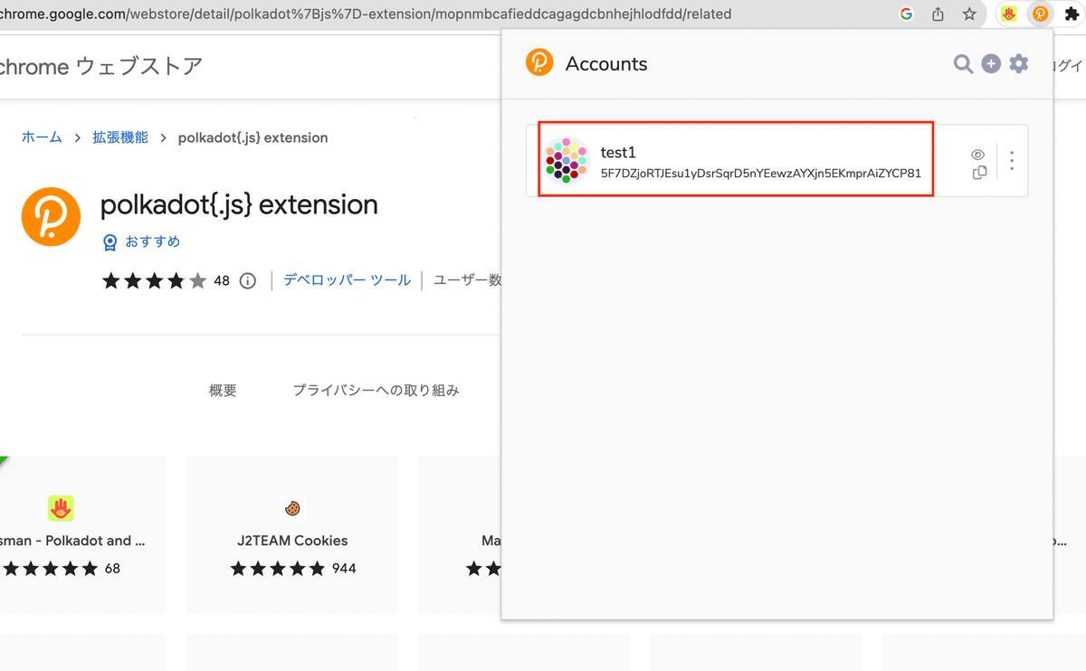Screen dimensions: 1086x671
Task: Click the J2TEAM Cookies rating count 944
Action: (344, 569)
